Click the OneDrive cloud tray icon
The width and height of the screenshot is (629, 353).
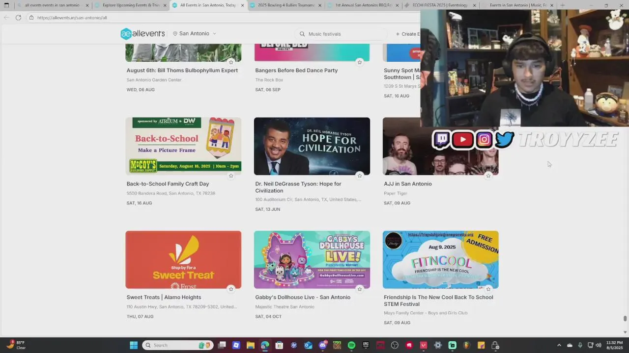[570, 345]
